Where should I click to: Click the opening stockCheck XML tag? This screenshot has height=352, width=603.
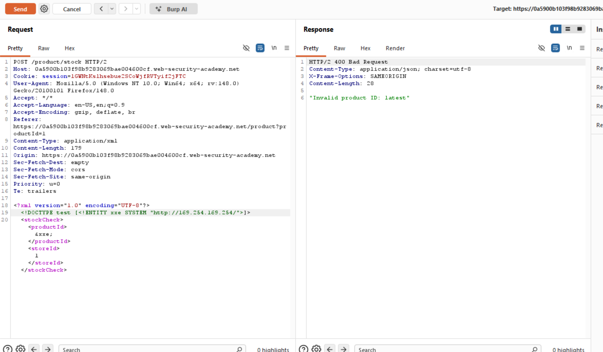coord(42,220)
